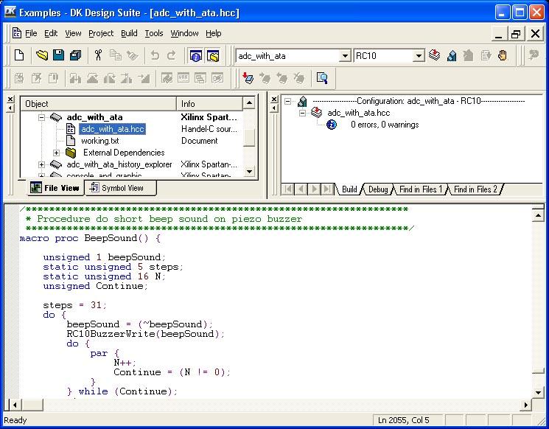The width and height of the screenshot is (549, 429).
Task: Open the Tools menu
Action: coord(154,33)
